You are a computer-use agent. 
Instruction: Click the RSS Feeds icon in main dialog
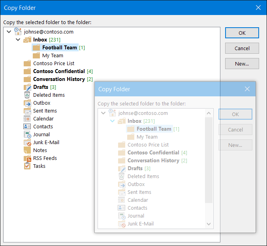[27, 158]
